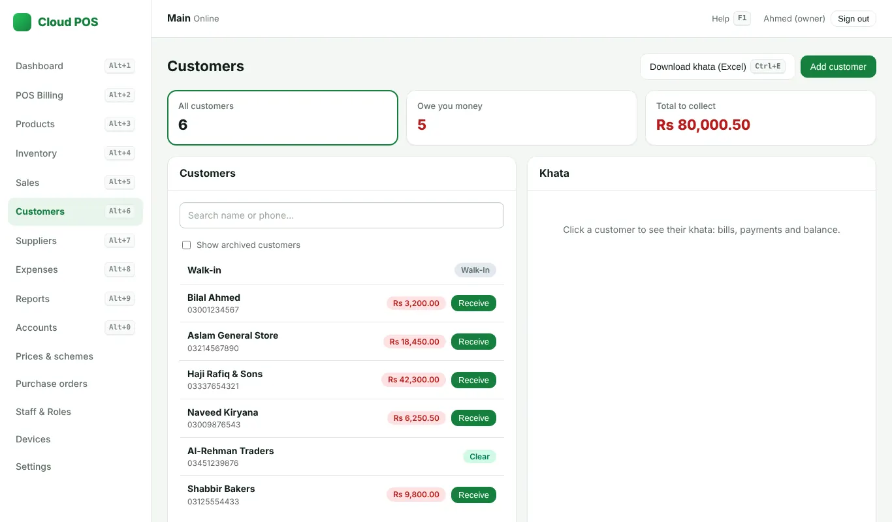This screenshot has height=522, width=892.
Task: Open Prices & schemes
Action: [75, 356]
